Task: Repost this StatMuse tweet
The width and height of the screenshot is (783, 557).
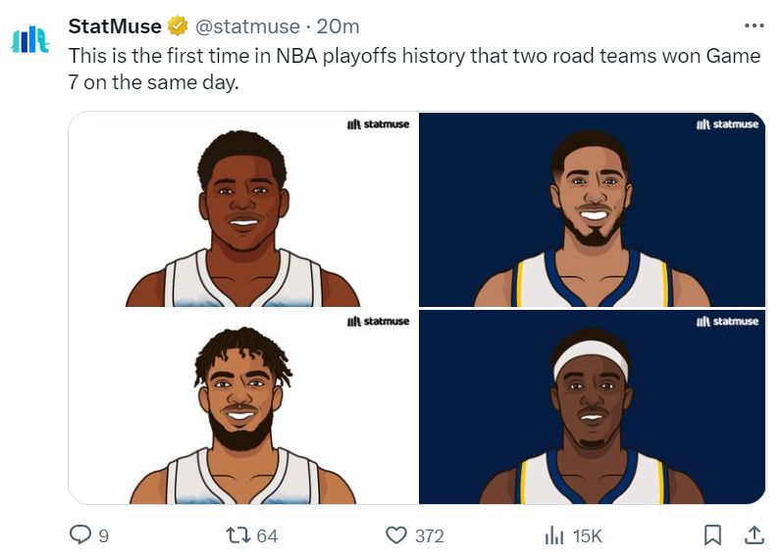Action: coord(237,535)
